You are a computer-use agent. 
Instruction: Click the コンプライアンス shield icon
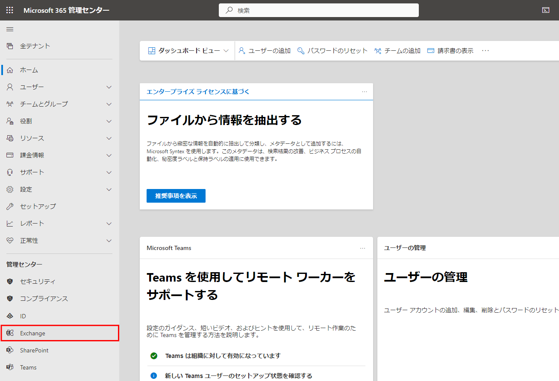tap(10, 299)
